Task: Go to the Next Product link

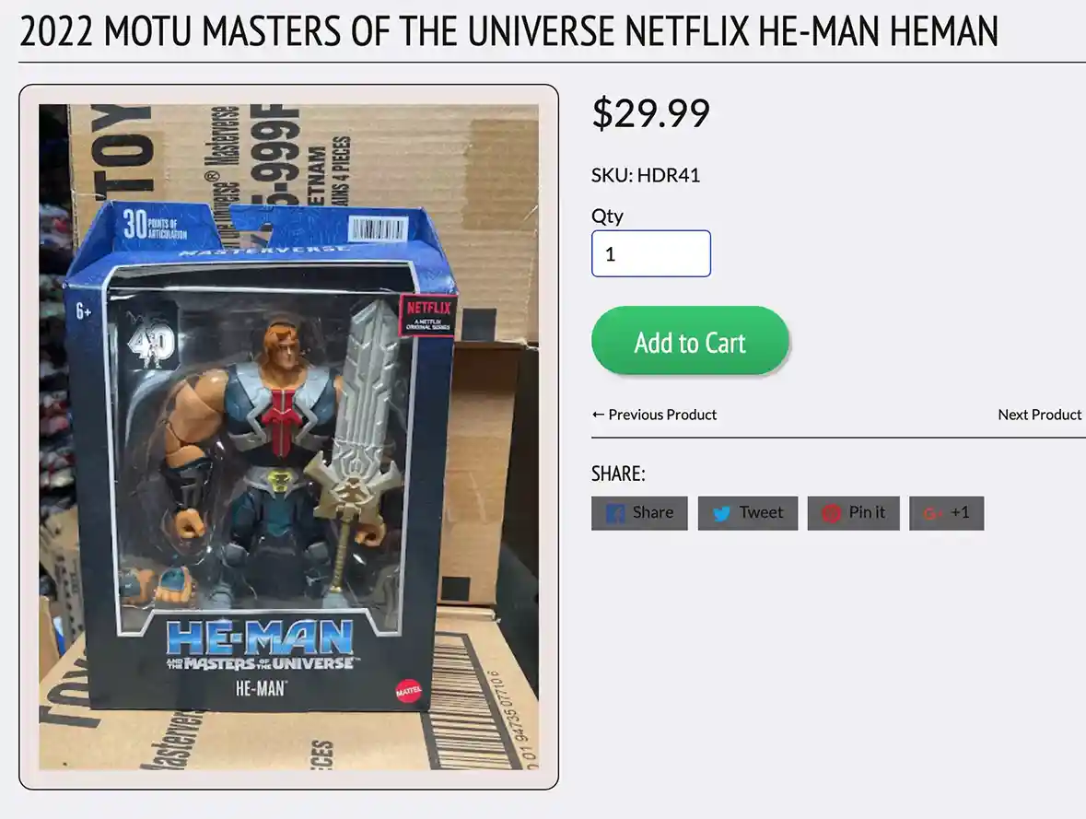Action: [x=1040, y=415]
